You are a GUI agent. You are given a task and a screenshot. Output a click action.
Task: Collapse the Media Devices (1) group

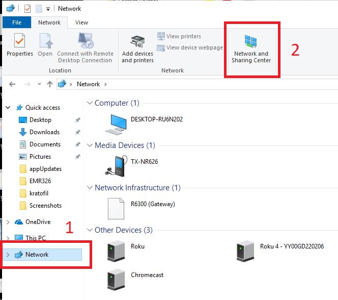(90, 145)
